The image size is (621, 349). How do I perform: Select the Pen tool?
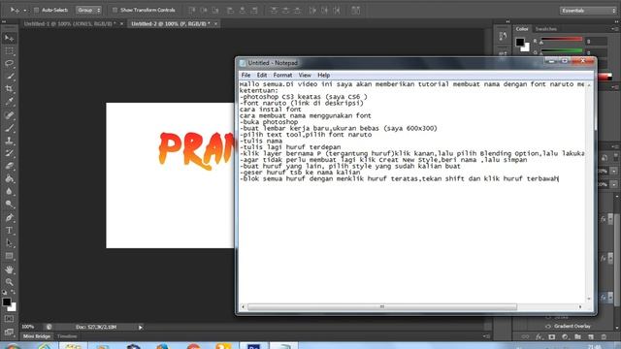tap(10, 217)
